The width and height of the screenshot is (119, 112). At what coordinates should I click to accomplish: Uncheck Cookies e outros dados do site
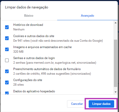7,38
